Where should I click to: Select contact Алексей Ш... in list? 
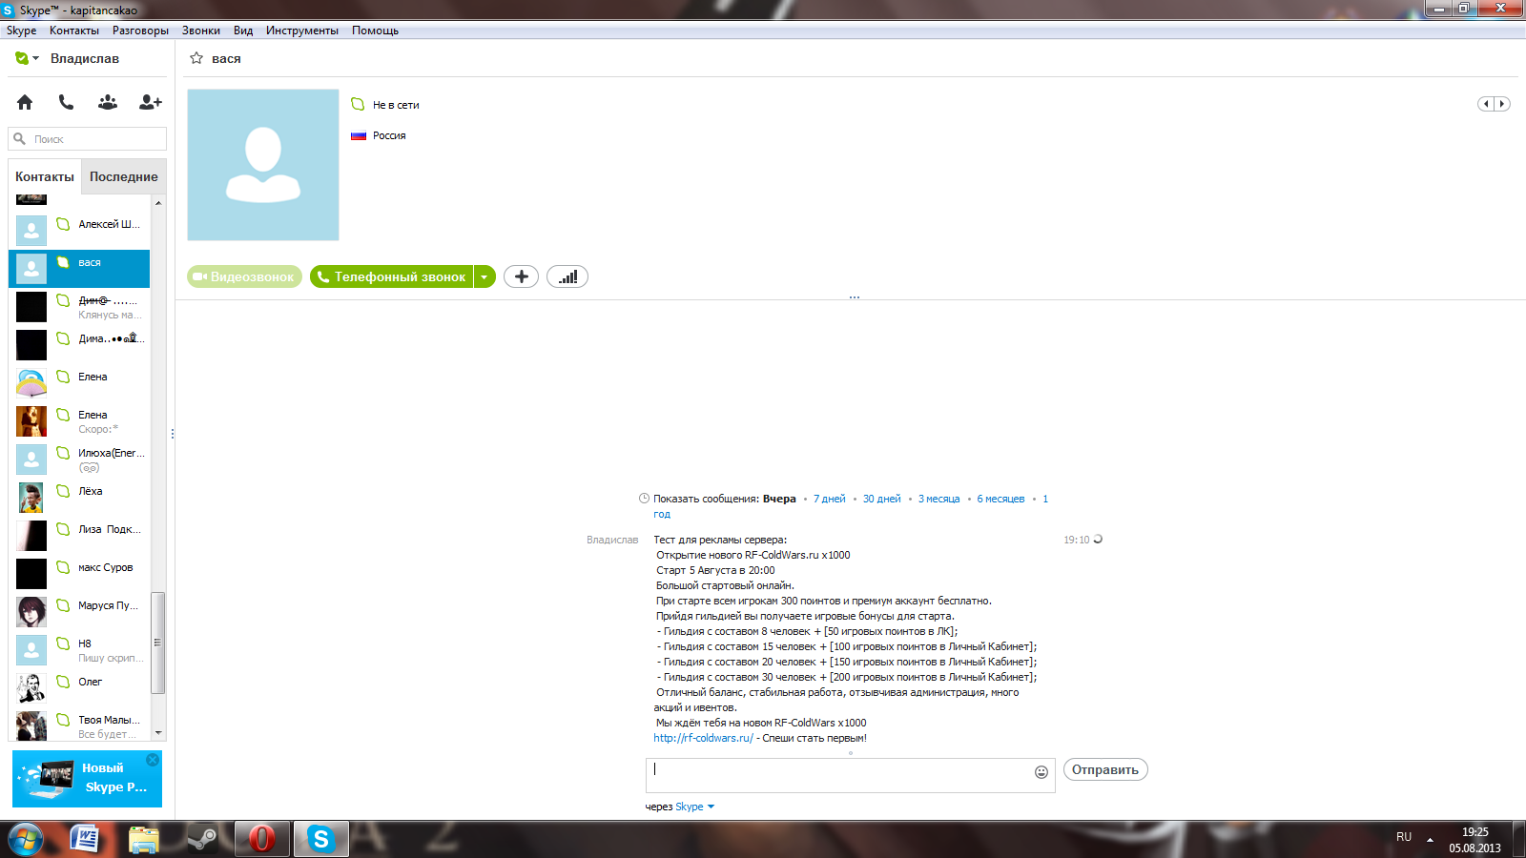[x=79, y=230]
